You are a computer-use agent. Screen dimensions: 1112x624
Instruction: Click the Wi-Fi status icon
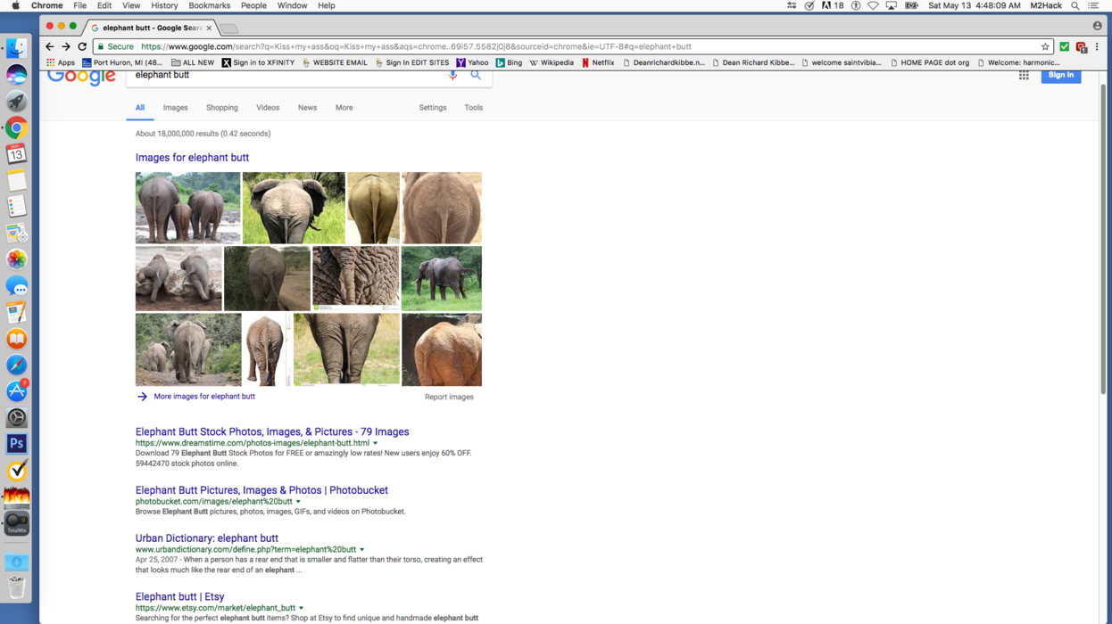pos(873,5)
